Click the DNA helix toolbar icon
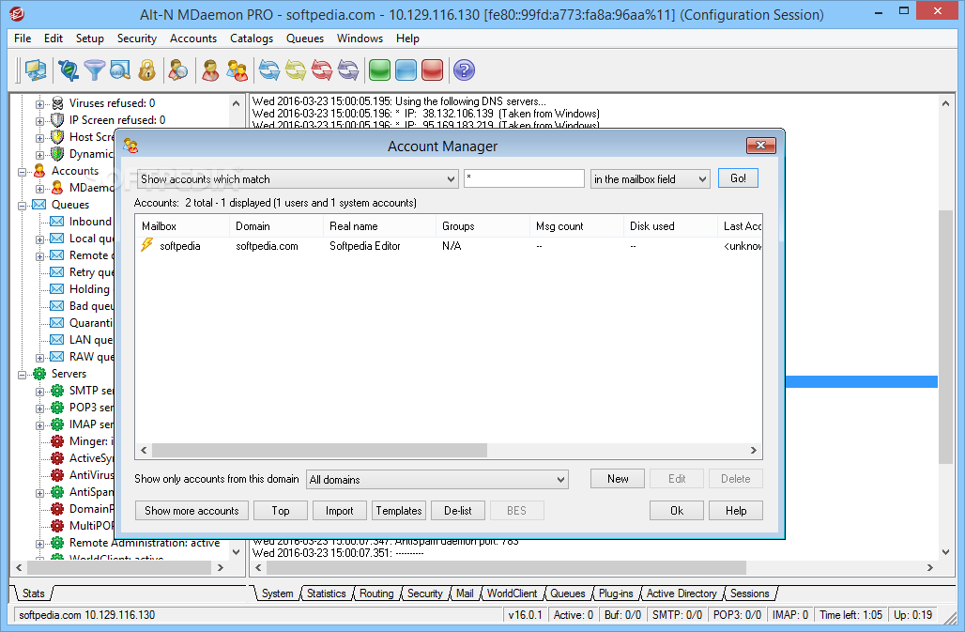Viewport: 965px width, 632px height. [x=69, y=70]
